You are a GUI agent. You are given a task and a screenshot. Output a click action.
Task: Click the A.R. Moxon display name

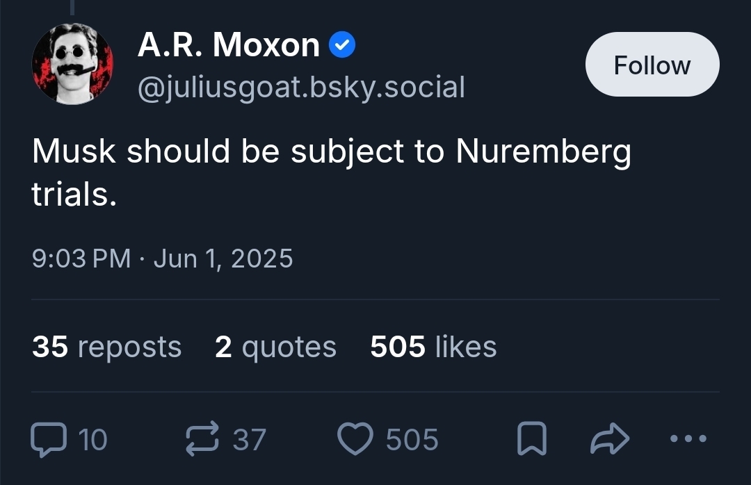(x=228, y=46)
